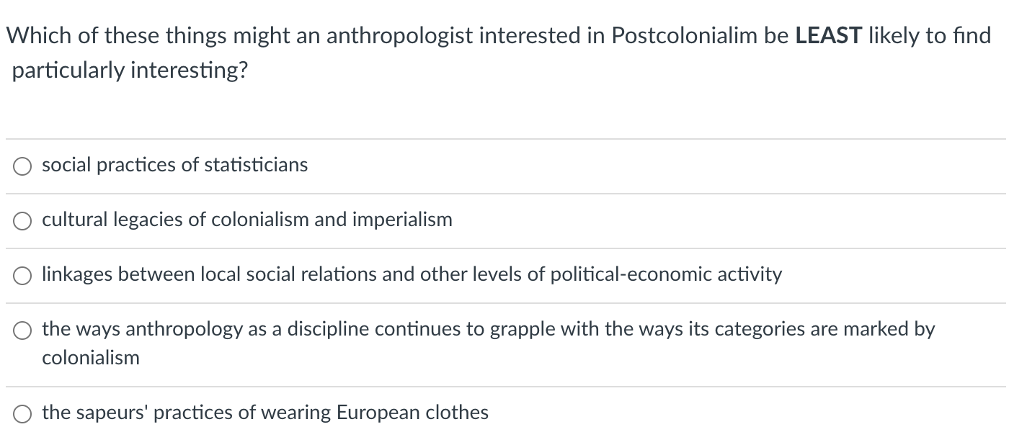Select the sapeurs' practices radio button
The width and height of the screenshot is (1009, 445).
click(22, 414)
